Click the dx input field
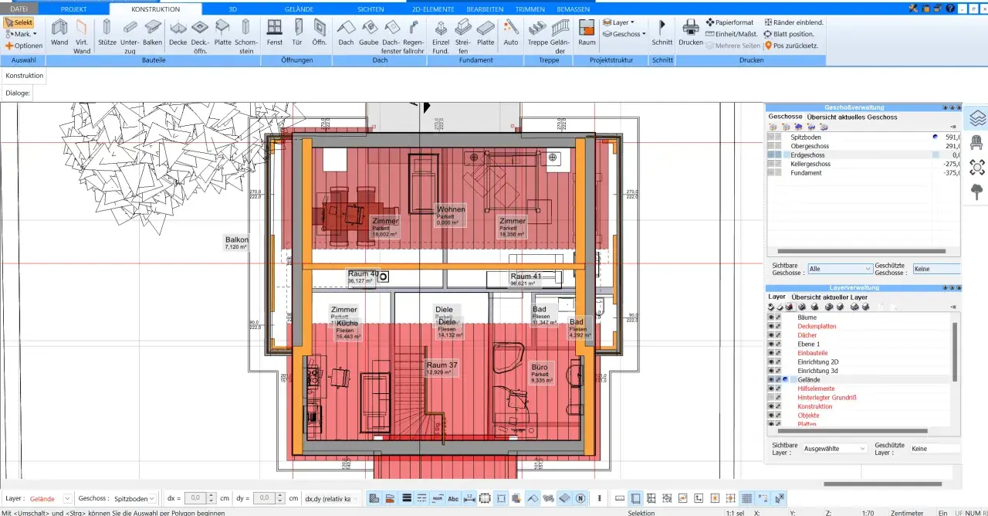 tap(196, 498)
